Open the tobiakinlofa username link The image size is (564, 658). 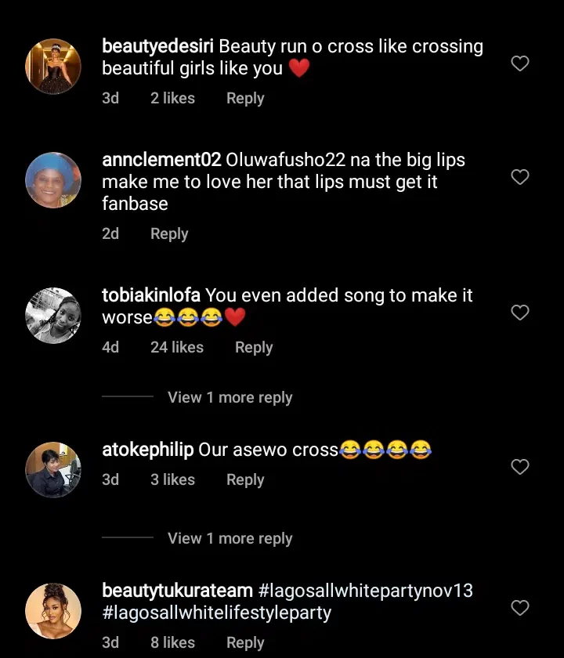[151, 296]
